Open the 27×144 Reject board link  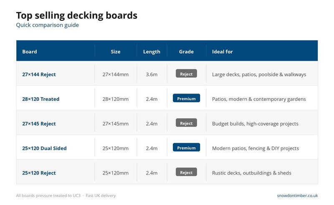[x=39, y=74]
